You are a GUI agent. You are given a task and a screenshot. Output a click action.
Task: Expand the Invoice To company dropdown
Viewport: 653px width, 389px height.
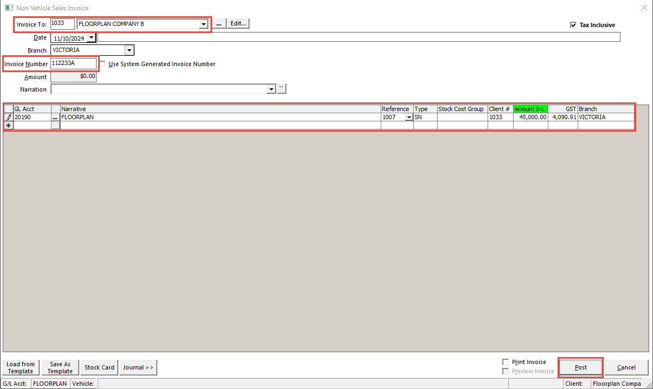(203, 24)
